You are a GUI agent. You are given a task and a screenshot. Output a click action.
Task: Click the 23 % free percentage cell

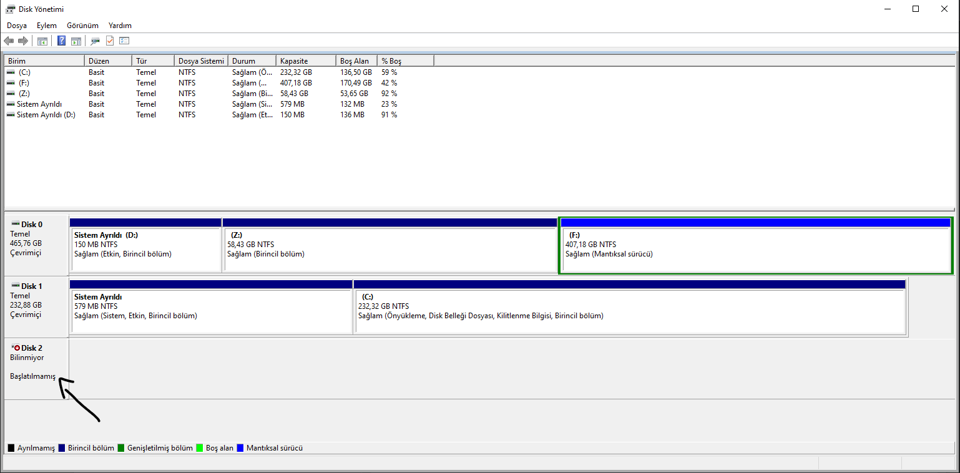click(389, 104)
